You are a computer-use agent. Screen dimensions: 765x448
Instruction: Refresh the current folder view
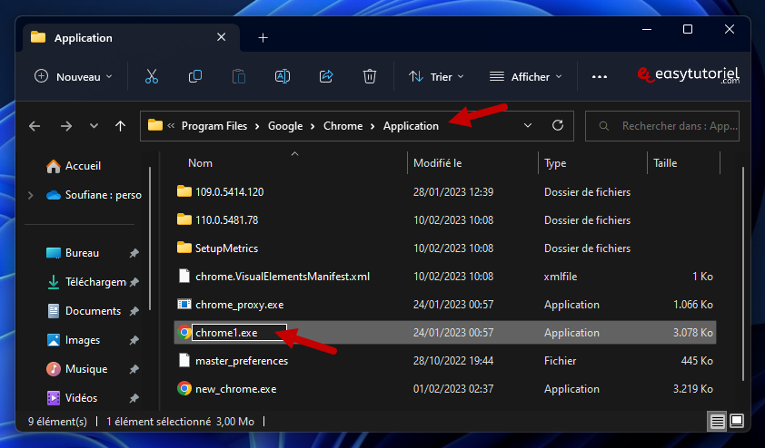[558, 126]
